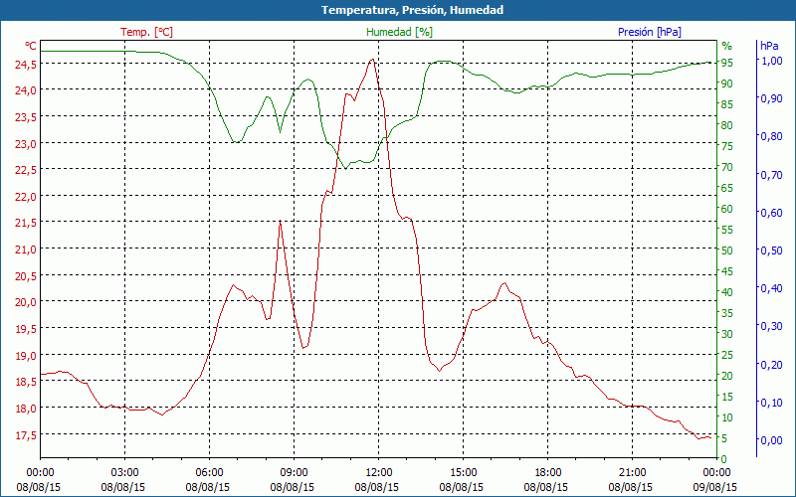This screenshot has height=497, width=796.
Task: Click the '09:00' time axis label
Action: (294, 473)
